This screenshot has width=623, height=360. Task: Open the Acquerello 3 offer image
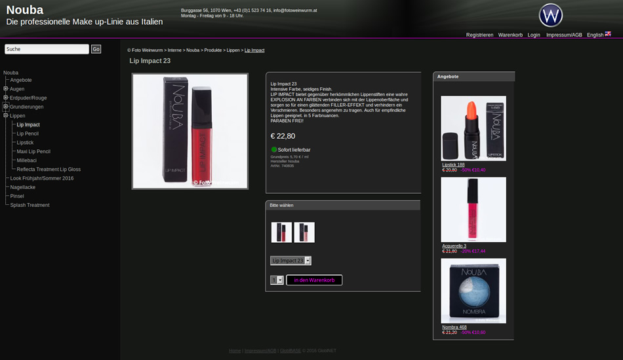click(473, 209)
